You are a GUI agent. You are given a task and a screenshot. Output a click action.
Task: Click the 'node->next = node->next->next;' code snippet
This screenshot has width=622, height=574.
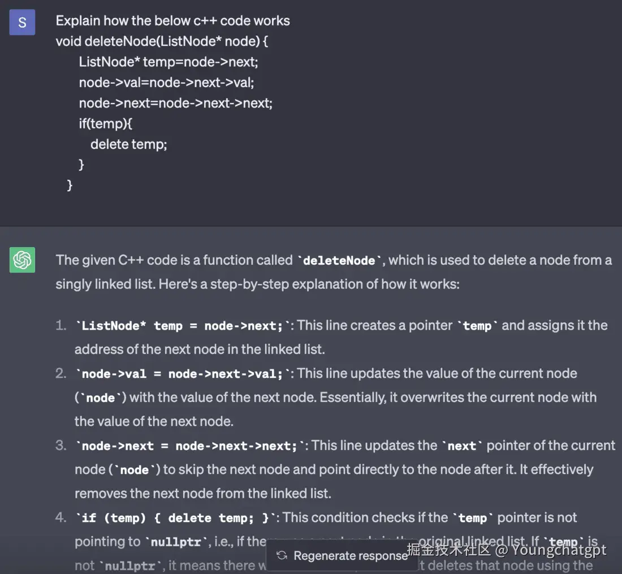coord(189,446)
